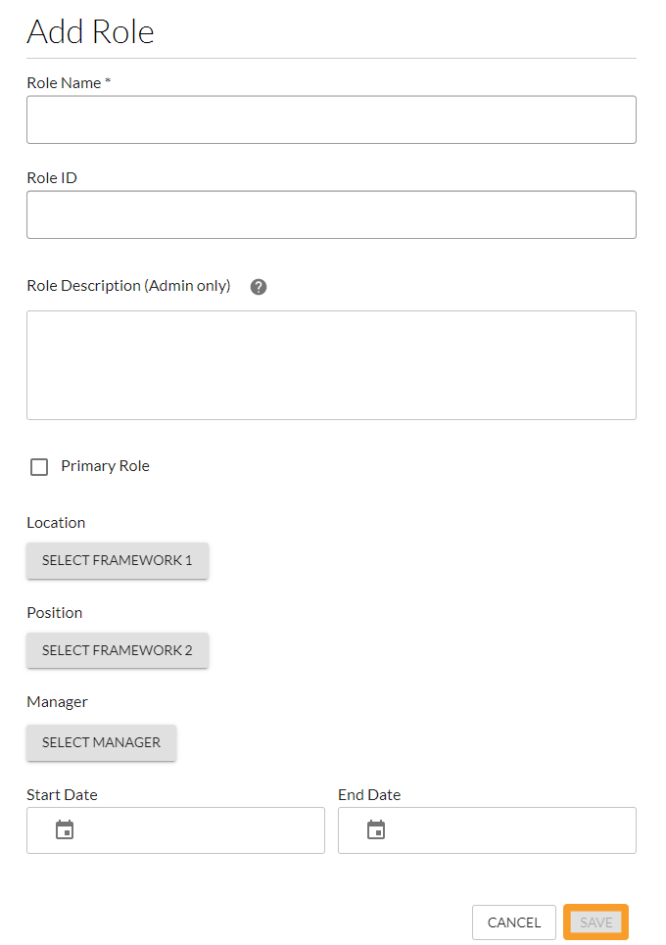This screenshot has height=945, width=666.
Task: Open the Start Date calendar icon
Action: pos(63,829)
